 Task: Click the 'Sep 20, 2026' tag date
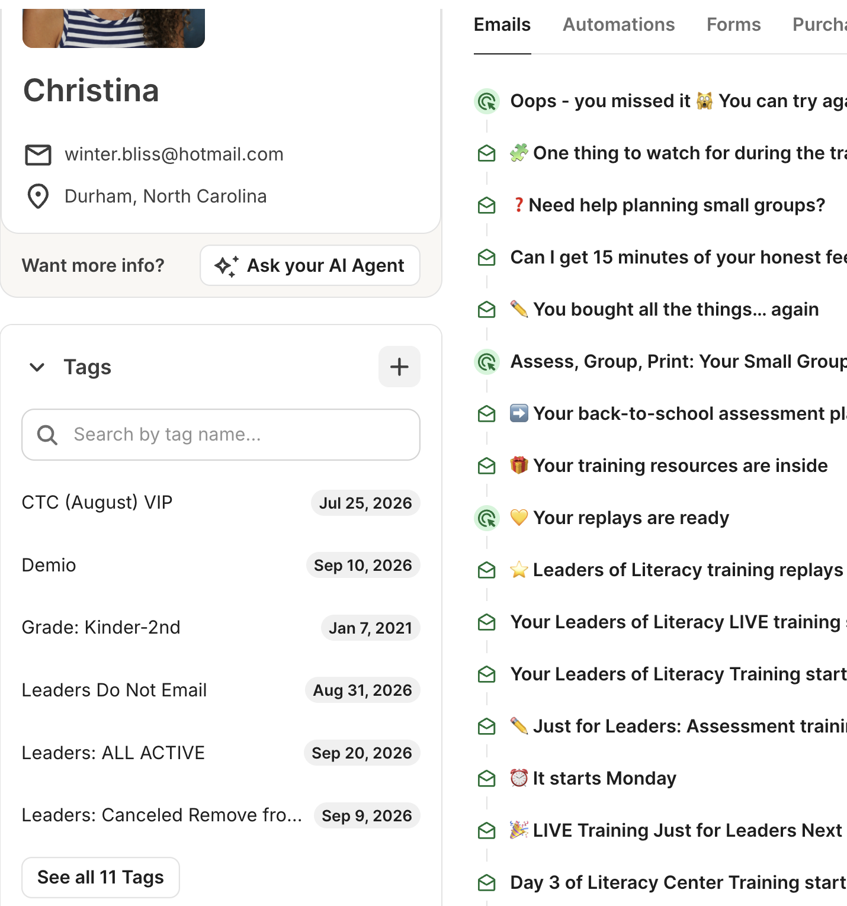click(362, 753)
